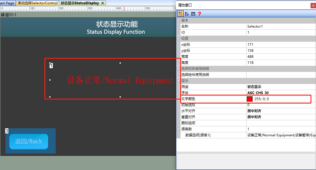Edit the 语言数 value 1
Image resolution: width=316 pixels, height=170 pixels.
[x=281, y=129]
